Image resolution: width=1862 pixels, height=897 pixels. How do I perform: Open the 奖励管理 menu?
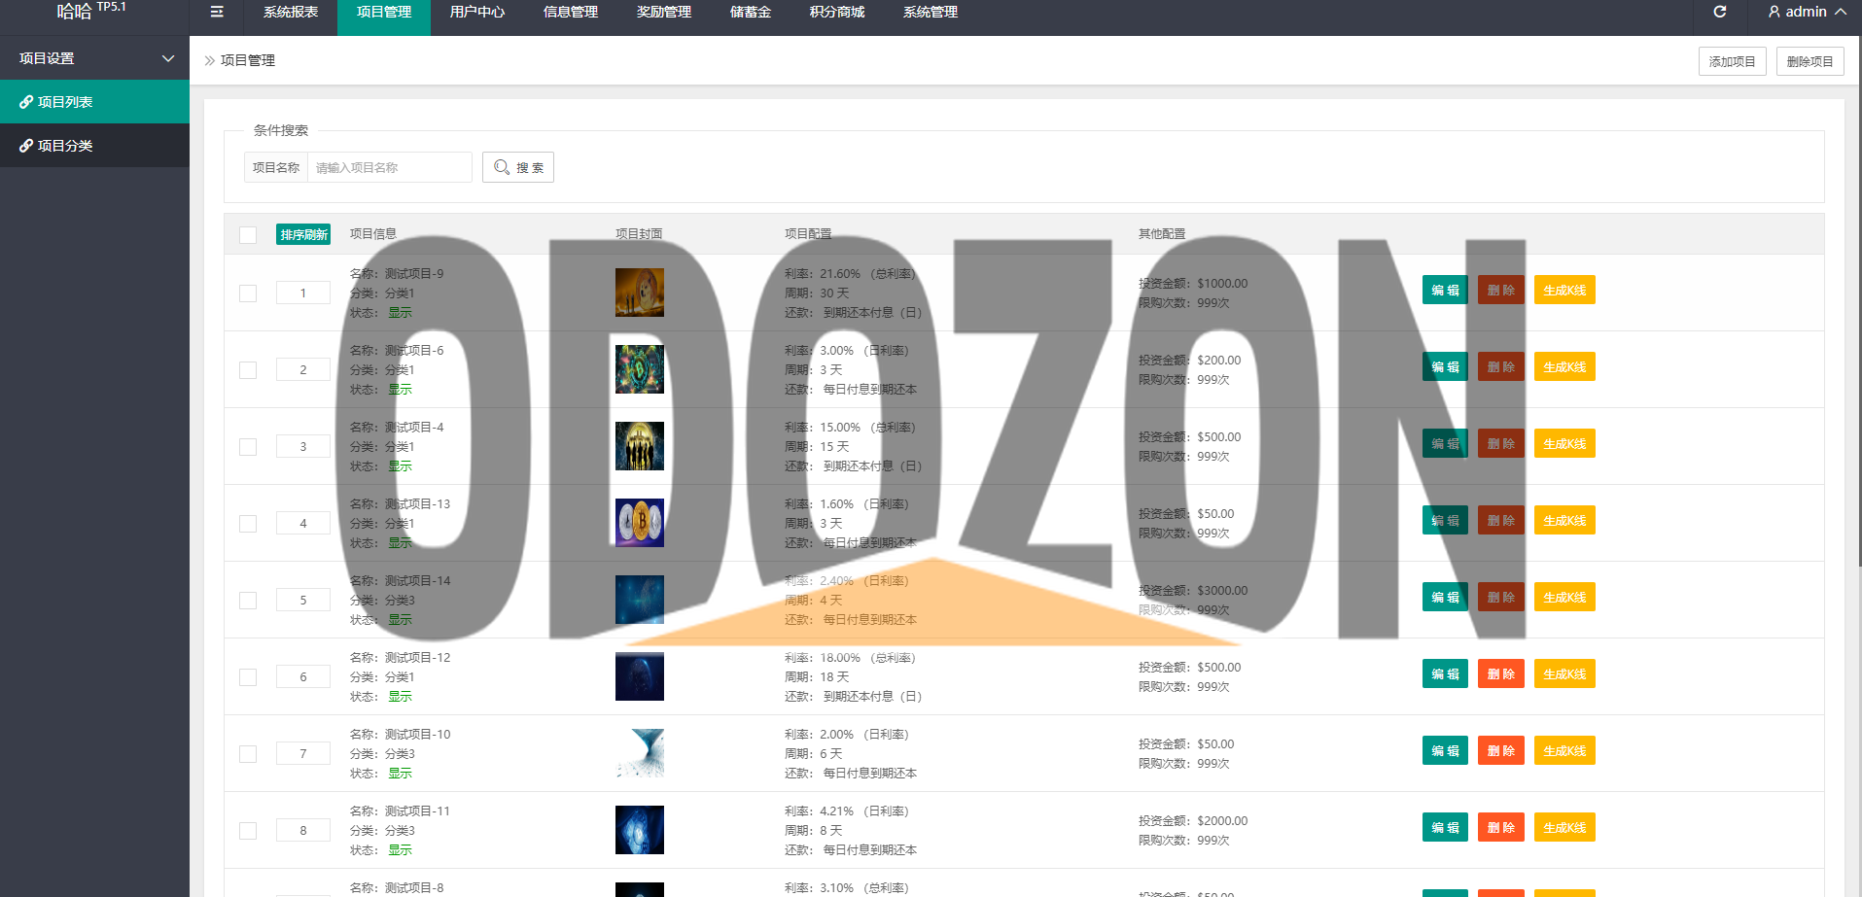click(x=664, y=12)
